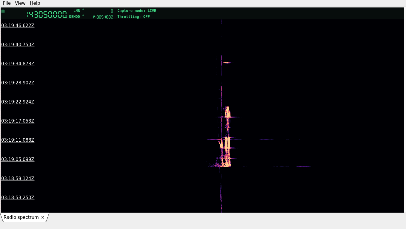Image resolution: width=406 pixels, height=229 pixels.
Task: Click the DEMOD frequency 143.054.882
Action: (103, 17)
